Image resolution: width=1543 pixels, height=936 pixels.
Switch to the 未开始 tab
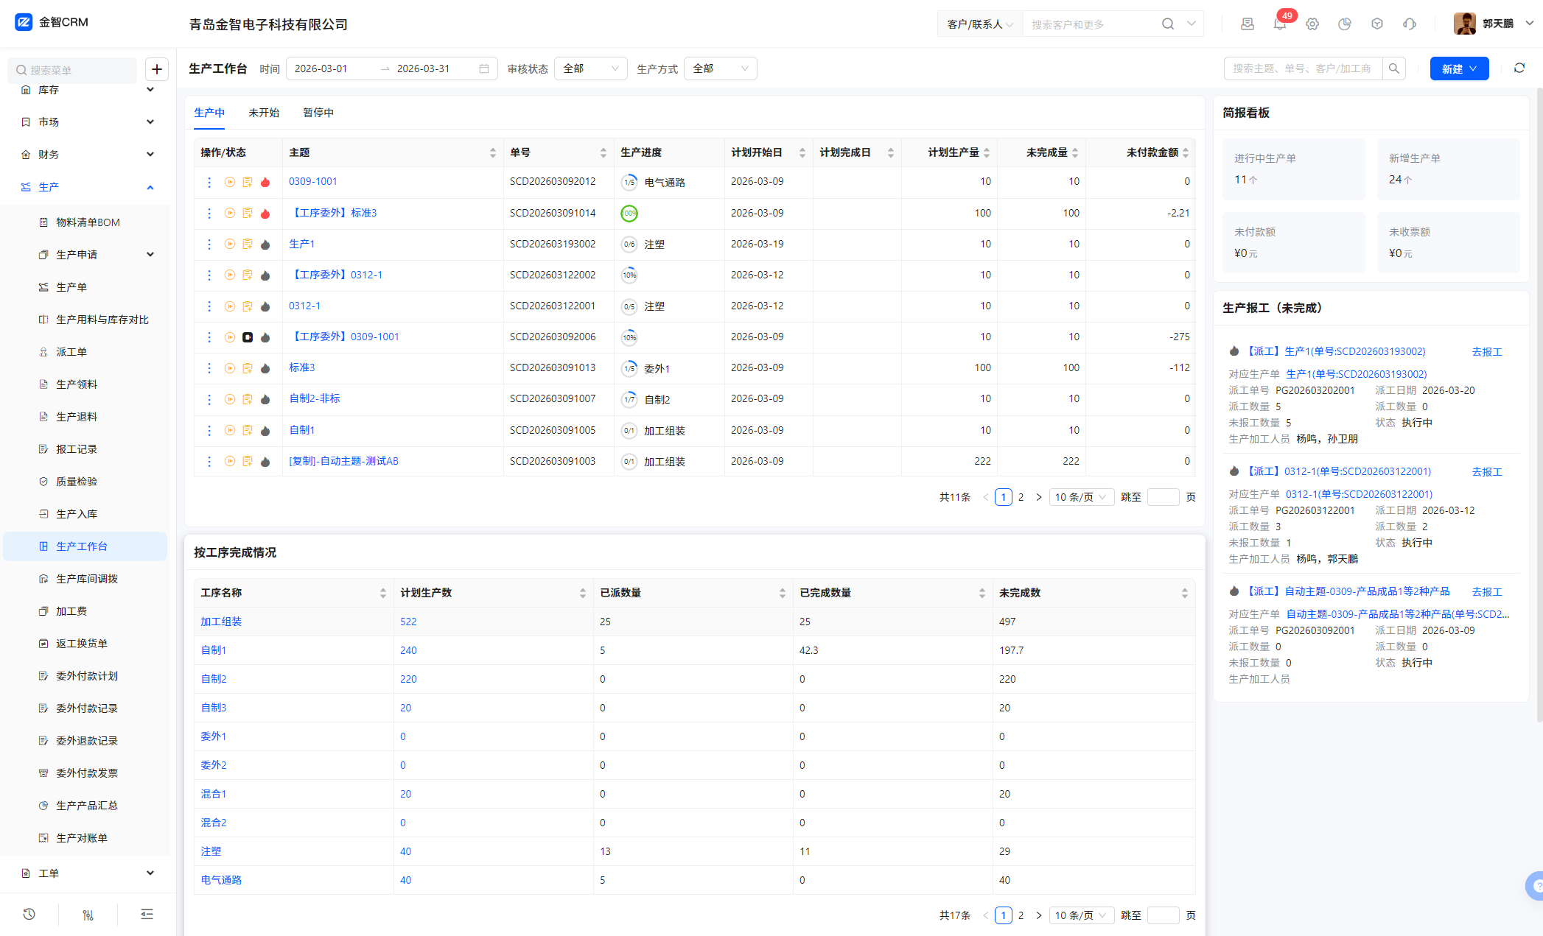264,113
